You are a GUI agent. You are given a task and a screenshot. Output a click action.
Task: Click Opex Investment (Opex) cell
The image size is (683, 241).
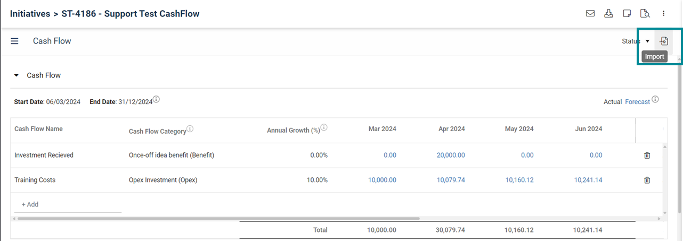tap(163, 180)
